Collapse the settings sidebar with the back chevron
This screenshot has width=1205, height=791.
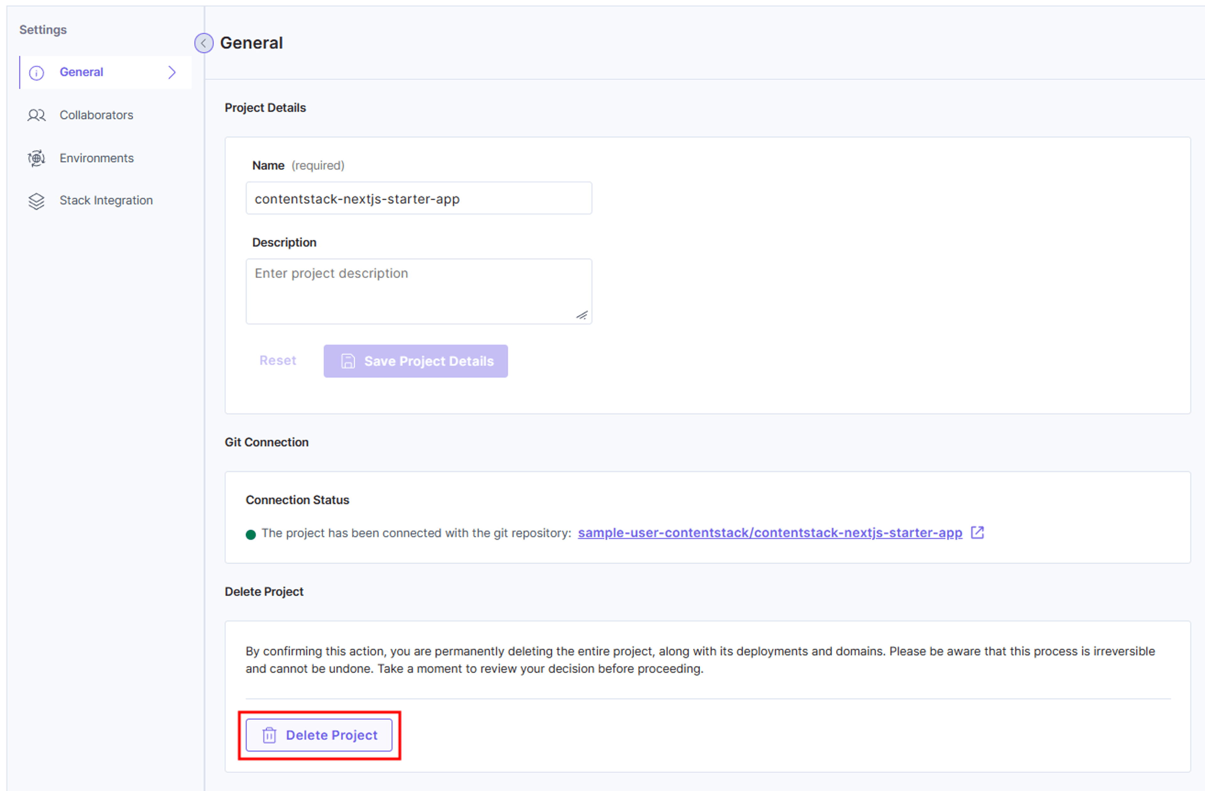pos(204,43)
